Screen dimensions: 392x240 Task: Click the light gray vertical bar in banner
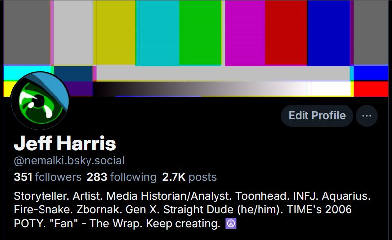[x=74, y=33]
